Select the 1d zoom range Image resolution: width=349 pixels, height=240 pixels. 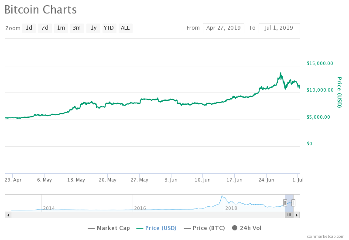(29, 28)
